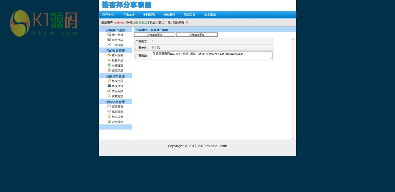Click the people icon beside sidebar 修改资料

(109, 86)
